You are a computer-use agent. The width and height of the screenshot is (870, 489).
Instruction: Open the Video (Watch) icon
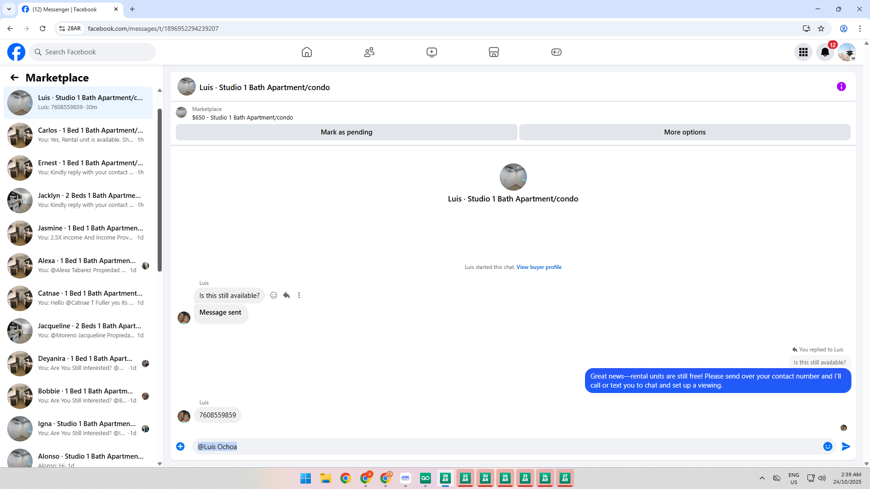[x=432, y=52]
